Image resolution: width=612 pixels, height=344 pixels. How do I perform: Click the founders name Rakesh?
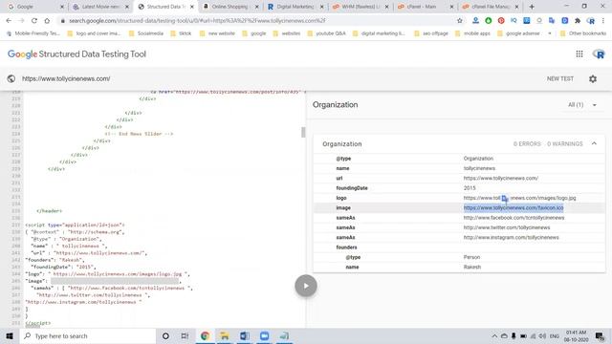(471, 268)
